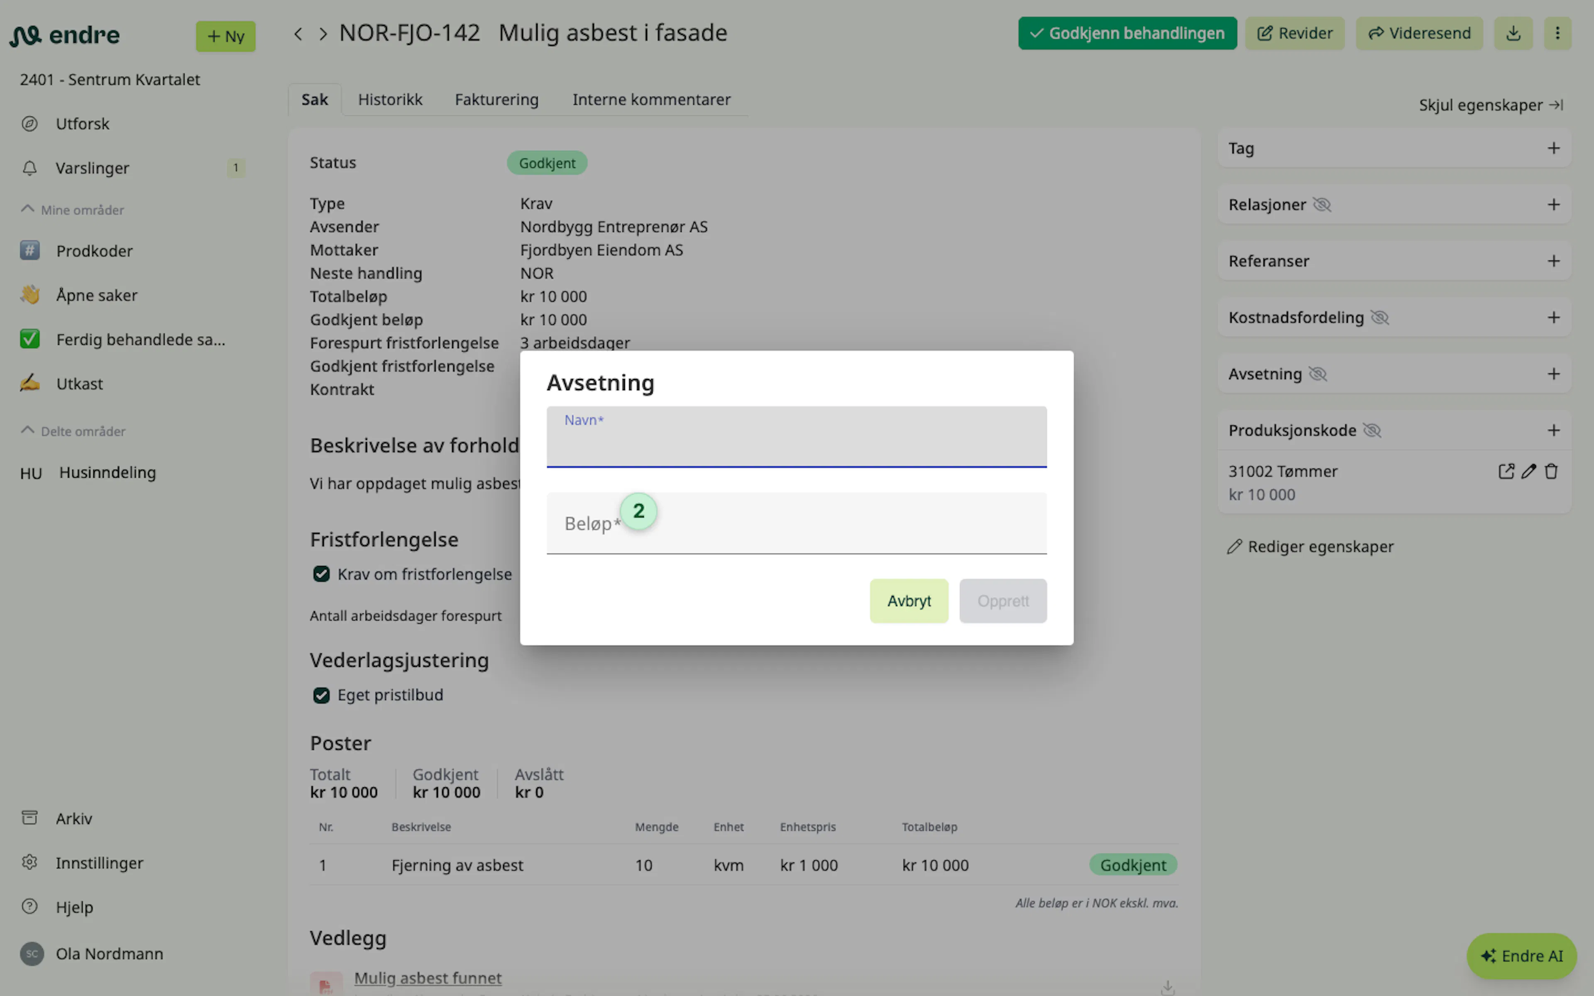Click the Fjerning av asbest description in posts
Screen dimensions: 1594x996
[457, 865]
